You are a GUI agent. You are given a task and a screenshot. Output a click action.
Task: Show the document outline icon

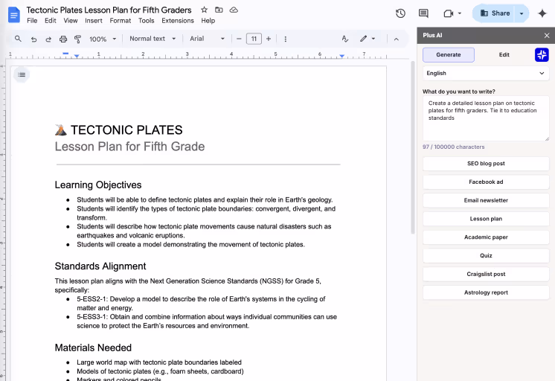point(22,74)
